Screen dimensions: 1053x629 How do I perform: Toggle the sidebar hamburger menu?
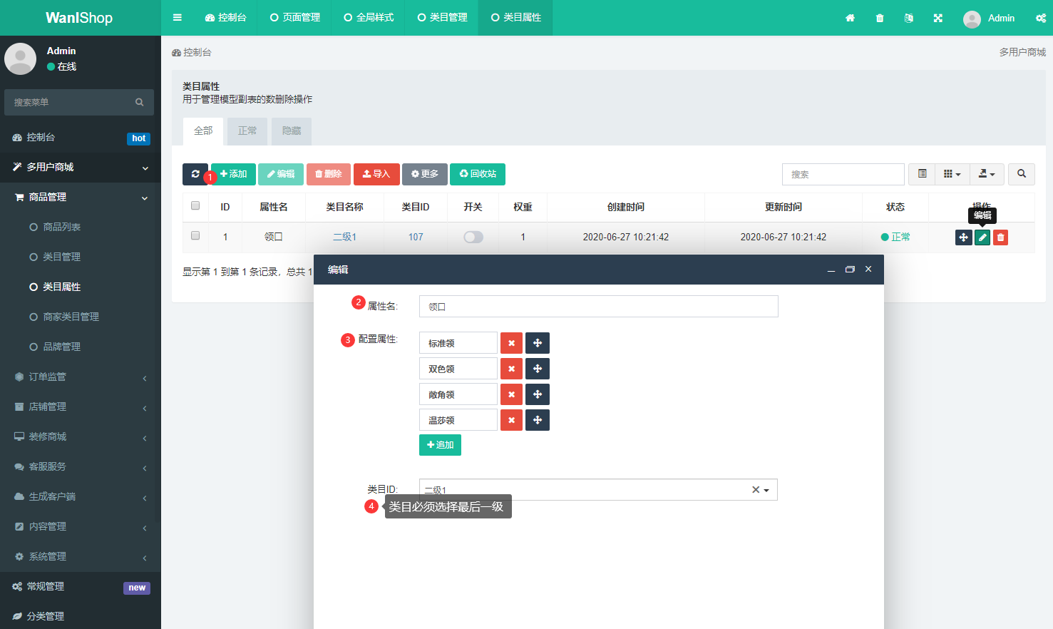(178, 18)
